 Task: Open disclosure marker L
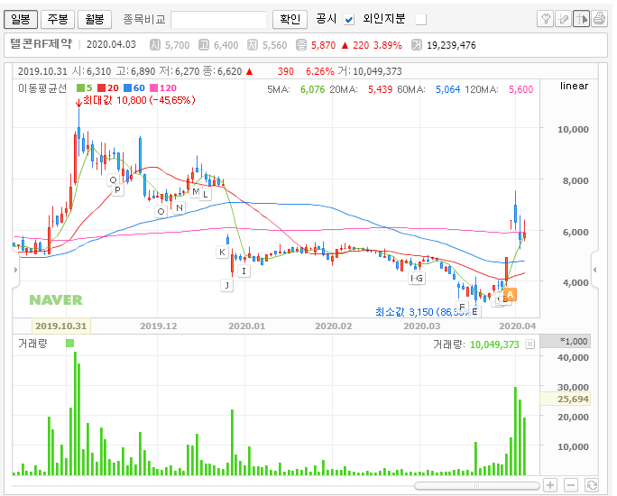[x=206, y=194]
